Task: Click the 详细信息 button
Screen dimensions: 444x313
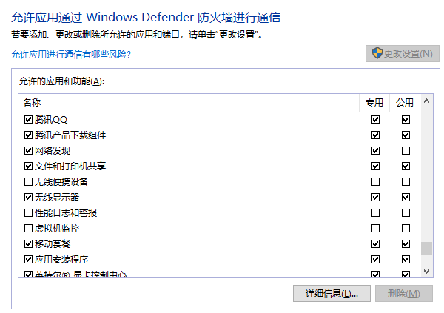Action: (332, 294)
